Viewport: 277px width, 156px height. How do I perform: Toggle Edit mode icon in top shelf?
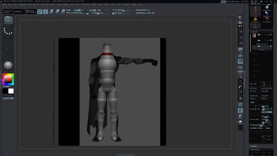(x=40, y=12)
